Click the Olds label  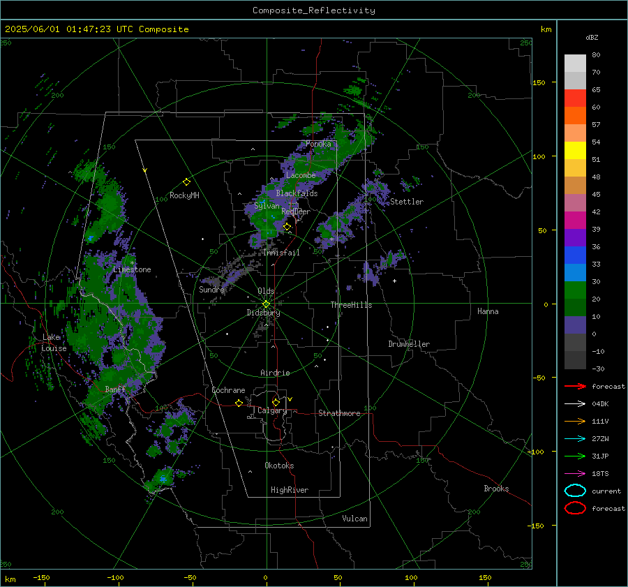(x=266, y=291)
